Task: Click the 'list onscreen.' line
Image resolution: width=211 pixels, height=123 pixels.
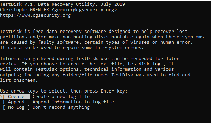Action: [x=19, y=80]
